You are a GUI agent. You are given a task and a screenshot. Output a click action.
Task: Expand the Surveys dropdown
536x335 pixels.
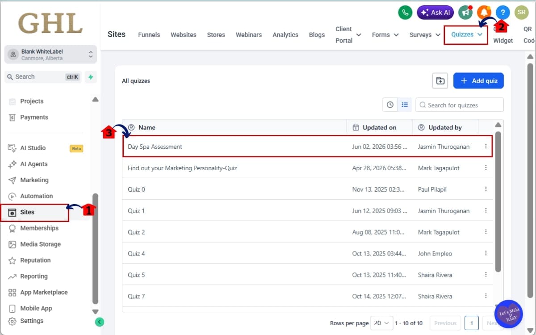(x=425, y=35)
